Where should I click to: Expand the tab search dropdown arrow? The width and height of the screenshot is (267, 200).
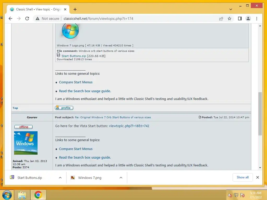pyautogui.click(x=230, y=9)
